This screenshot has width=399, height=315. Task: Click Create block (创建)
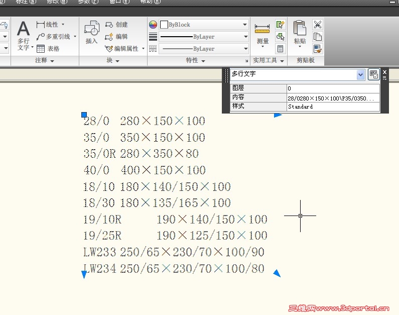(x=116, y=25)
